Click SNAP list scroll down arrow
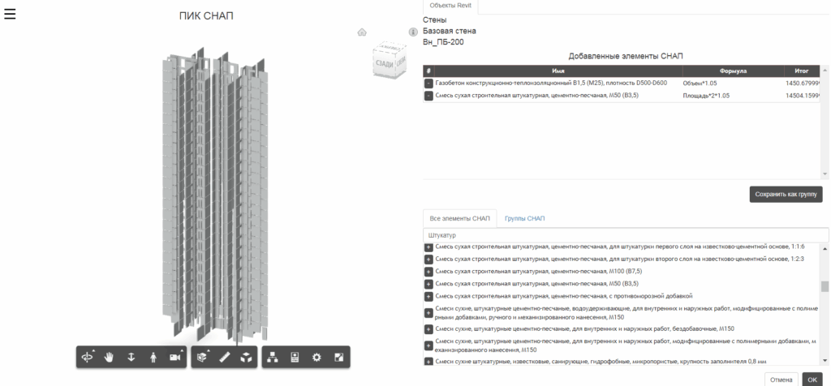 pyautogui.click(x=825, y=361)
